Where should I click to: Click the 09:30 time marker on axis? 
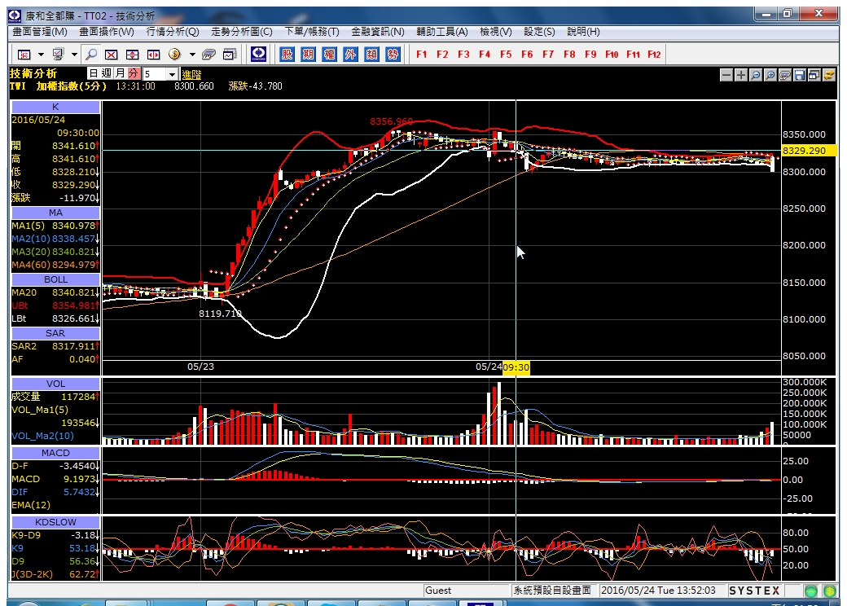[516, 367]
